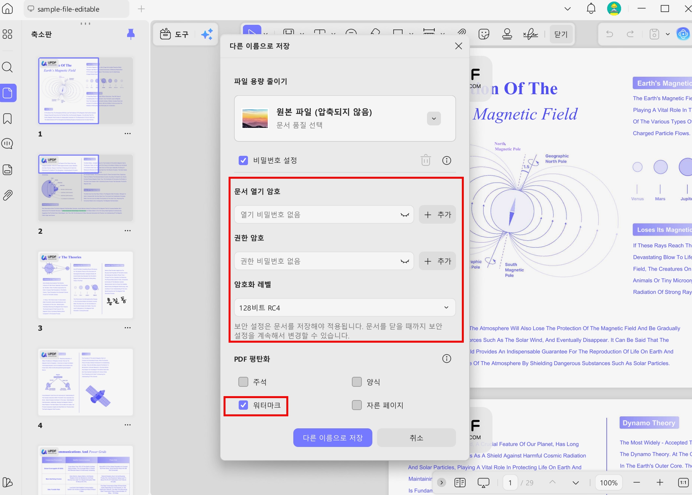Close the 다른 이름으로 저장 dialog
The width and height of the screenshot is (692, 495).
tap(459, 46)
